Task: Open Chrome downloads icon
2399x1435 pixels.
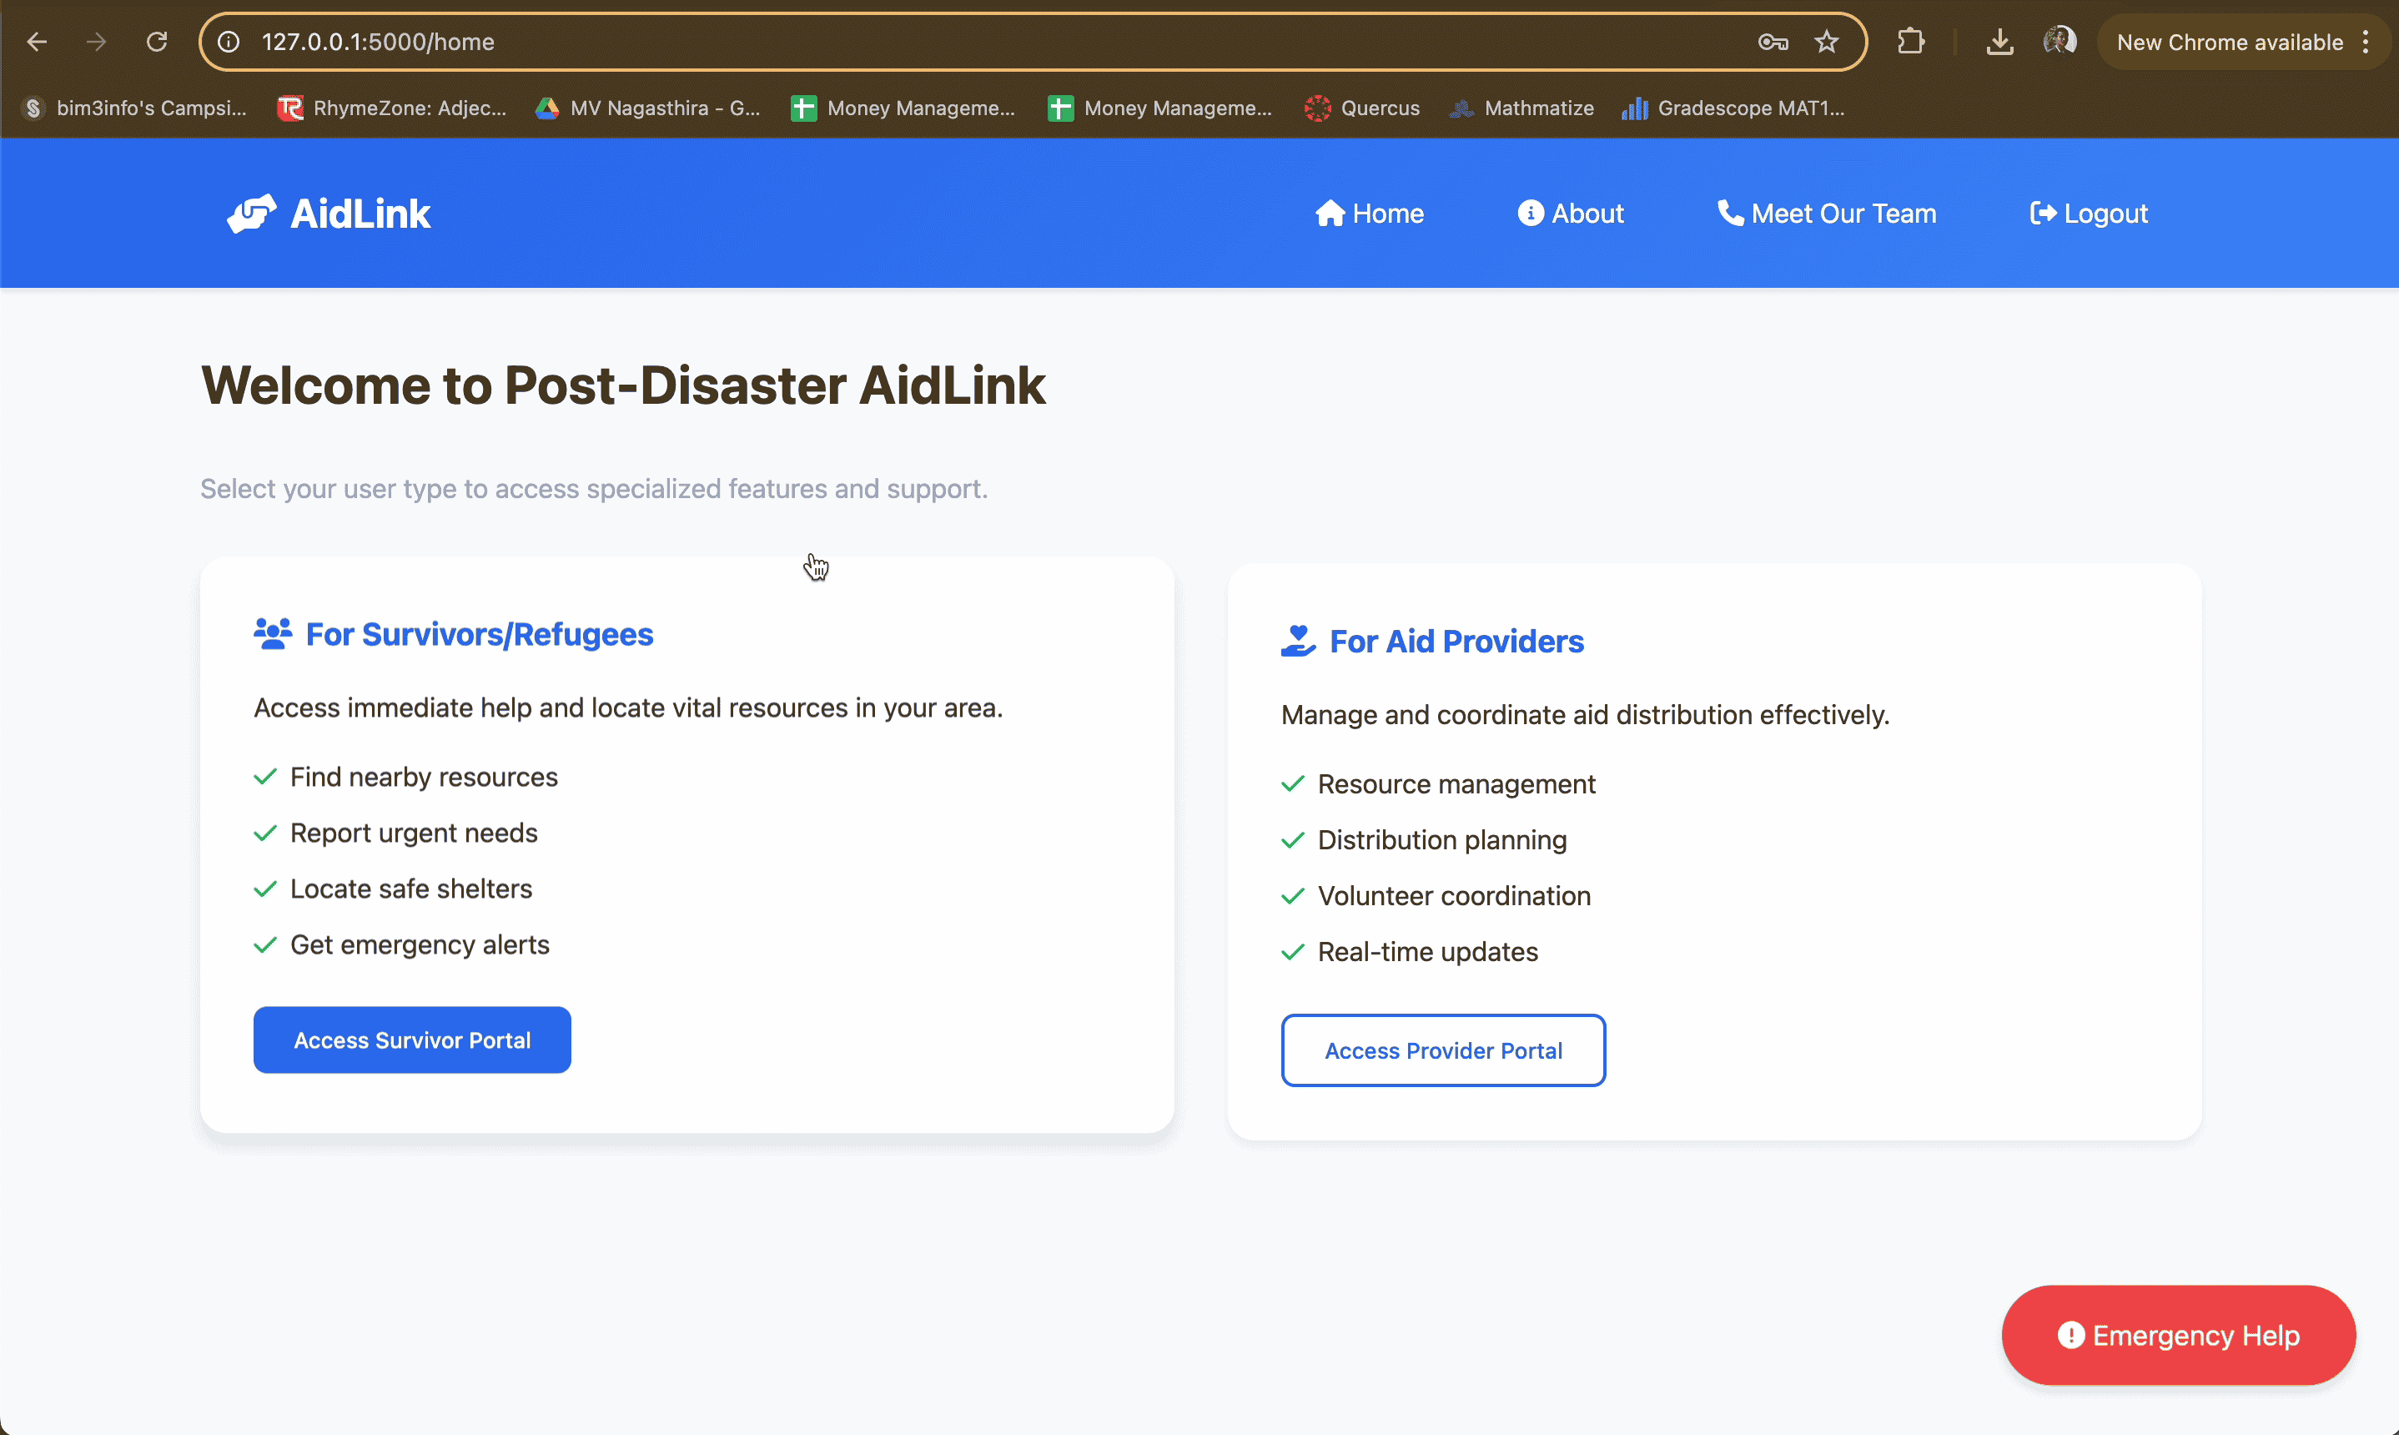Action: click(x=1999, y=42)
